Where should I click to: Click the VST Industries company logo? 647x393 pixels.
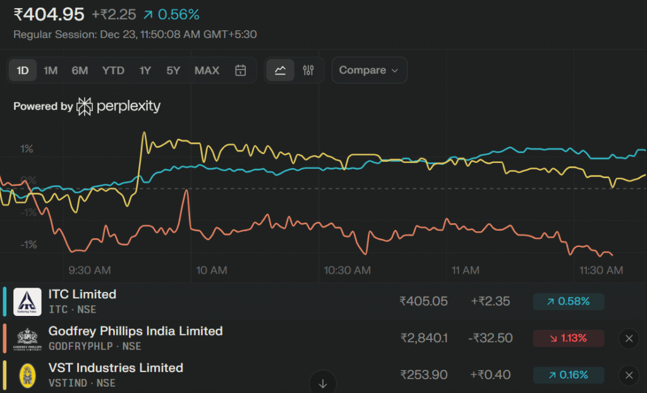27,375
